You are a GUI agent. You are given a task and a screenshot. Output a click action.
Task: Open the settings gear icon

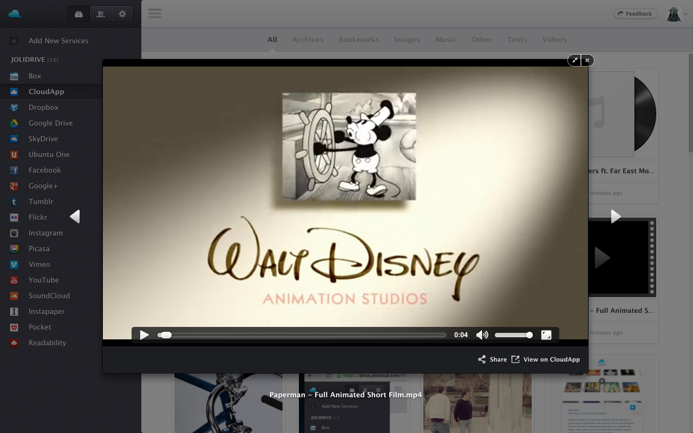pos(122,14)
